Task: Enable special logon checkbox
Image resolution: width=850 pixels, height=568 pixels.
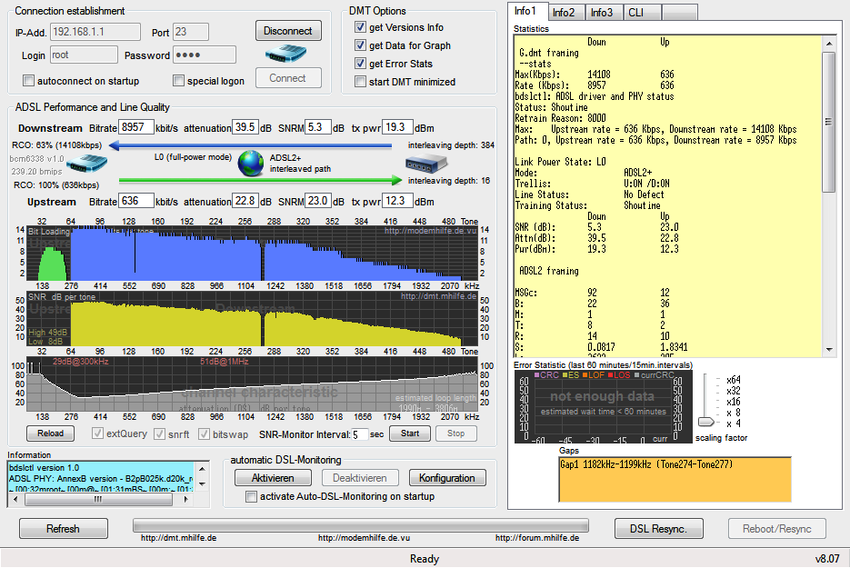Action: [178, 81]
